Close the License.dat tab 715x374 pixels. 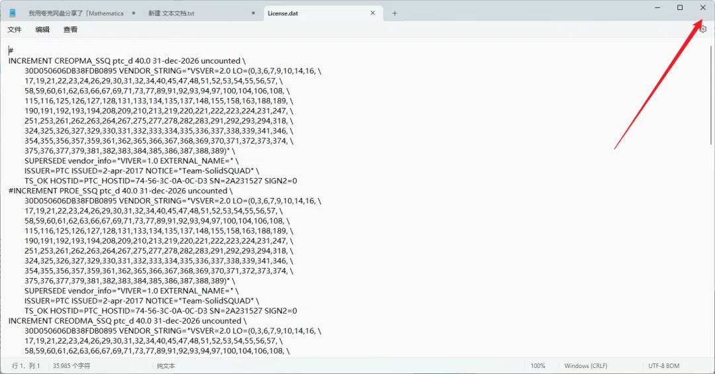(373, 13)
